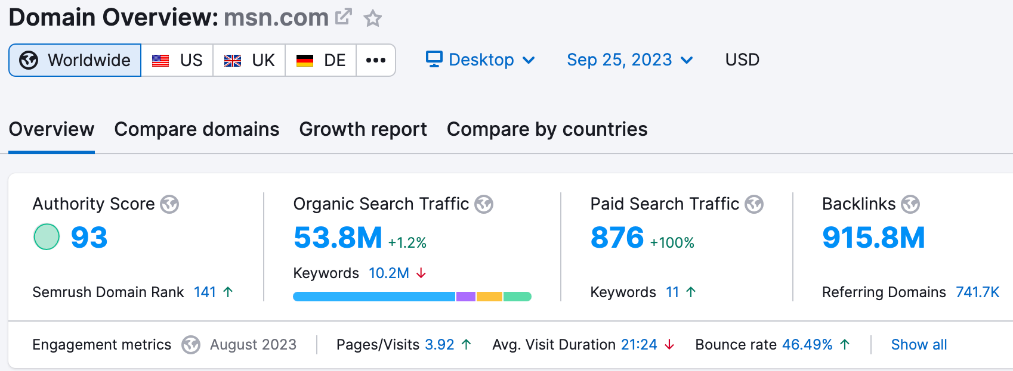Open organic Keywords 10.2M link
Screen dimensions: 1013x371
[389, 273]
